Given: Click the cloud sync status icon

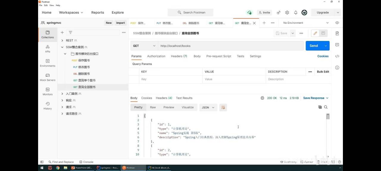Looking at the screenshot, I should (249, 12).
